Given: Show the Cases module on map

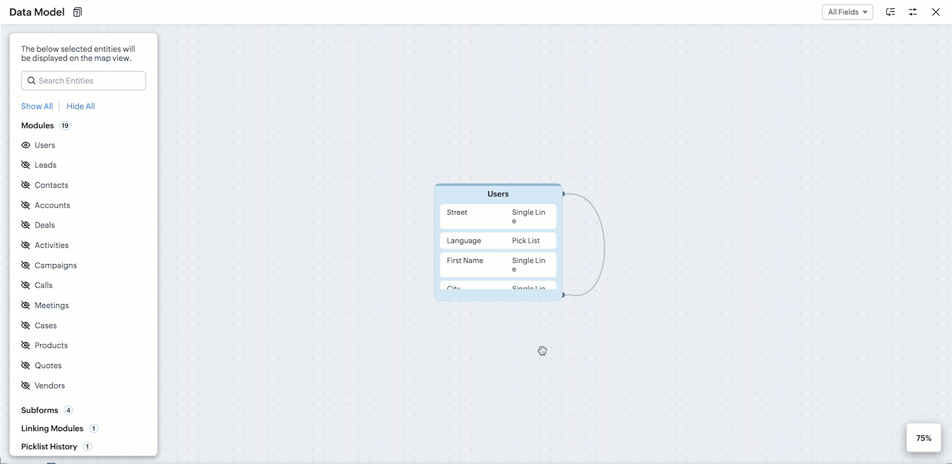Looking at the screenshot, I should 26,326.
